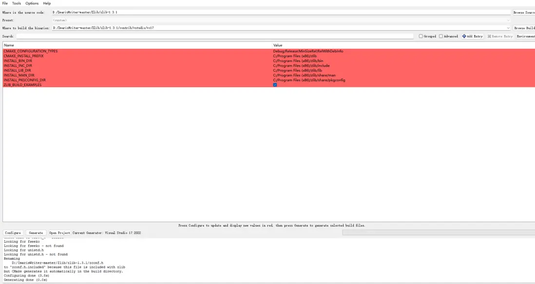535x284 pixels.
Task: Click 'Generating done (0.0s)' log line
Action: (x=26, y=280)
